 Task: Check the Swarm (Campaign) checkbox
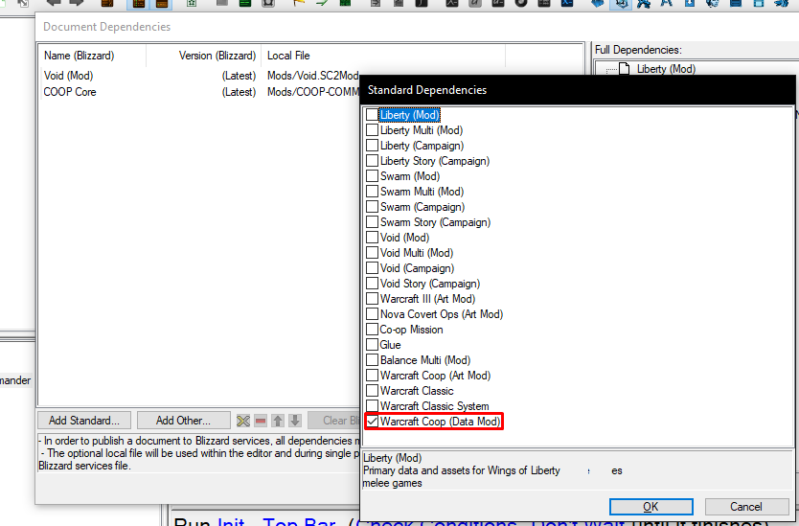click(x=372, y=207)
